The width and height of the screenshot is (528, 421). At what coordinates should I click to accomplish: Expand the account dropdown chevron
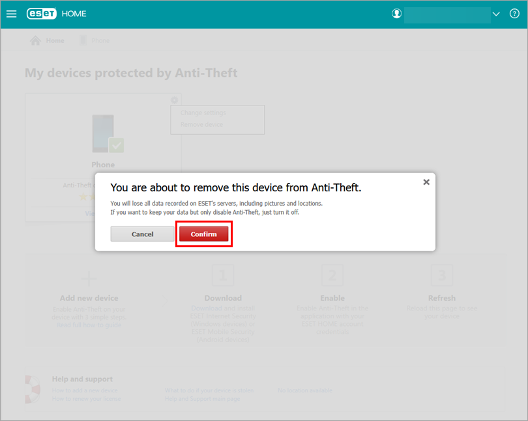pyautogui.click(x=497, y=14)
